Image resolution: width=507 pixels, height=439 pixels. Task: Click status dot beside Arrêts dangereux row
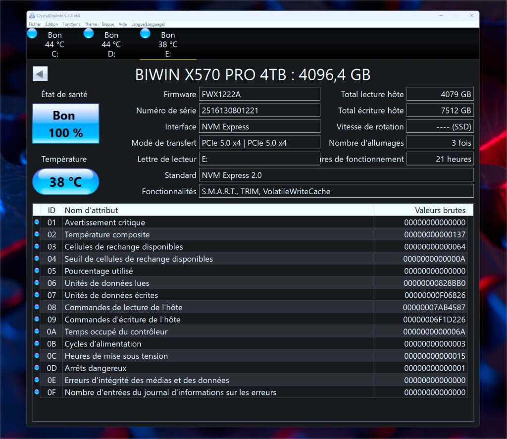click(x=37, y=368)
